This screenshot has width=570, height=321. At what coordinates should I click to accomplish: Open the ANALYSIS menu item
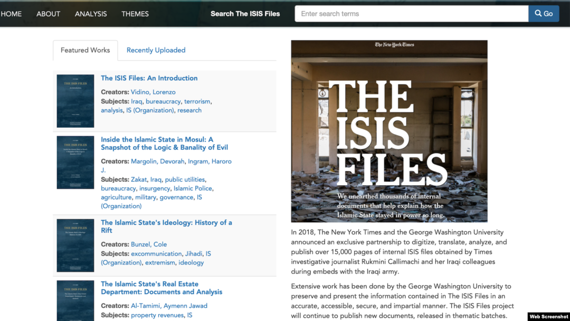[x=91, y=14]
